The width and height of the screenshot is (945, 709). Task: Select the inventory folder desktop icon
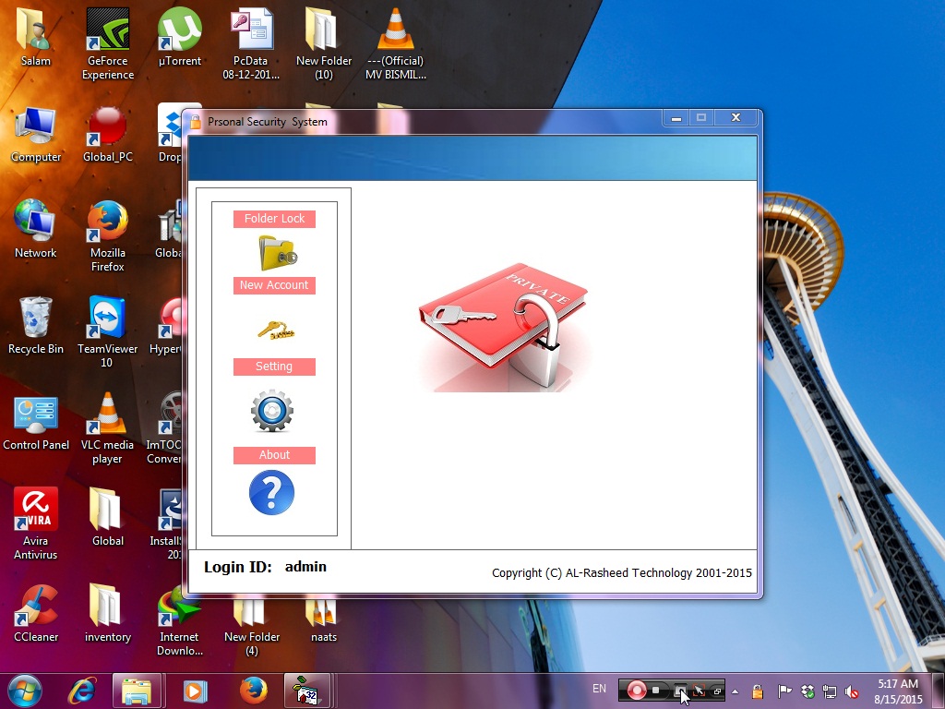coord(108,614)
